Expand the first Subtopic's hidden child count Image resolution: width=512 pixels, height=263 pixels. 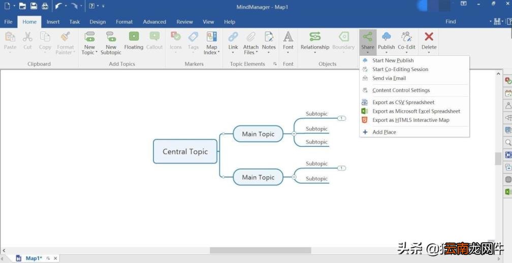(341, 118)
